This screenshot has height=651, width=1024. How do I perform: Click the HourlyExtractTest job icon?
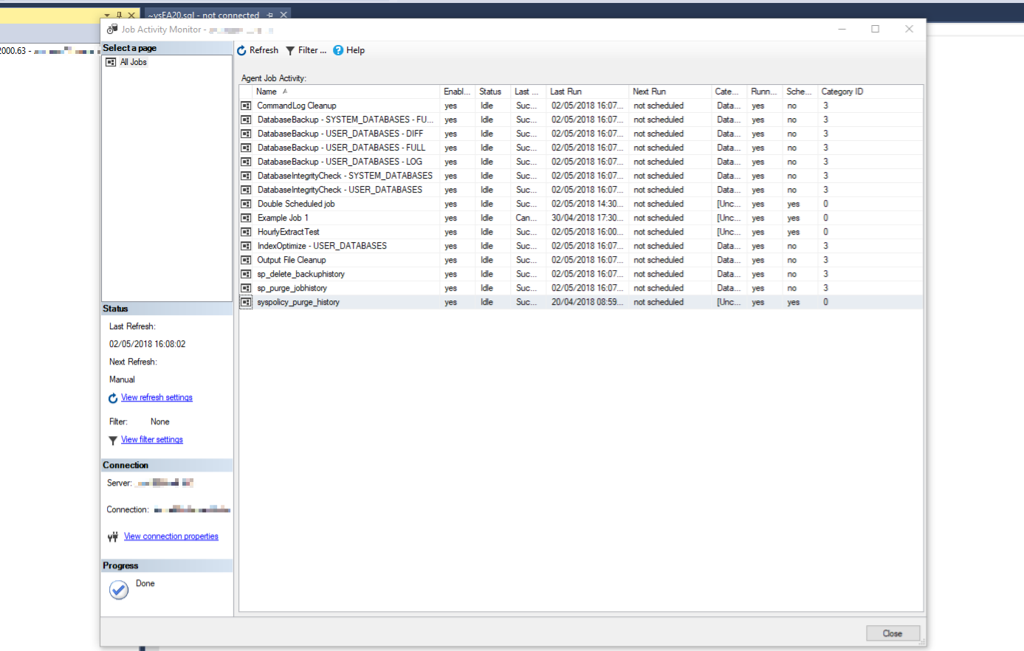point(247,232)
